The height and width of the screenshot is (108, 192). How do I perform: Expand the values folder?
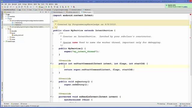click(x=8, y=39)
